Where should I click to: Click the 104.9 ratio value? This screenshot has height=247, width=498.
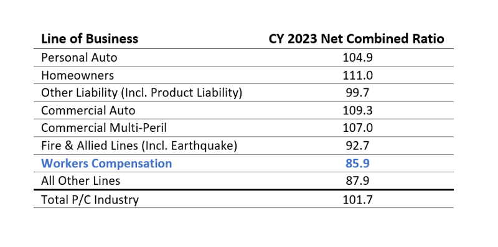click(x=357, y=58)
